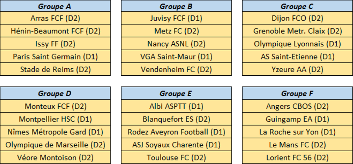Select the Stade de Reims (D2) cell
The height and width of the screenshot is (164, 353).
[x=55, y=69]
